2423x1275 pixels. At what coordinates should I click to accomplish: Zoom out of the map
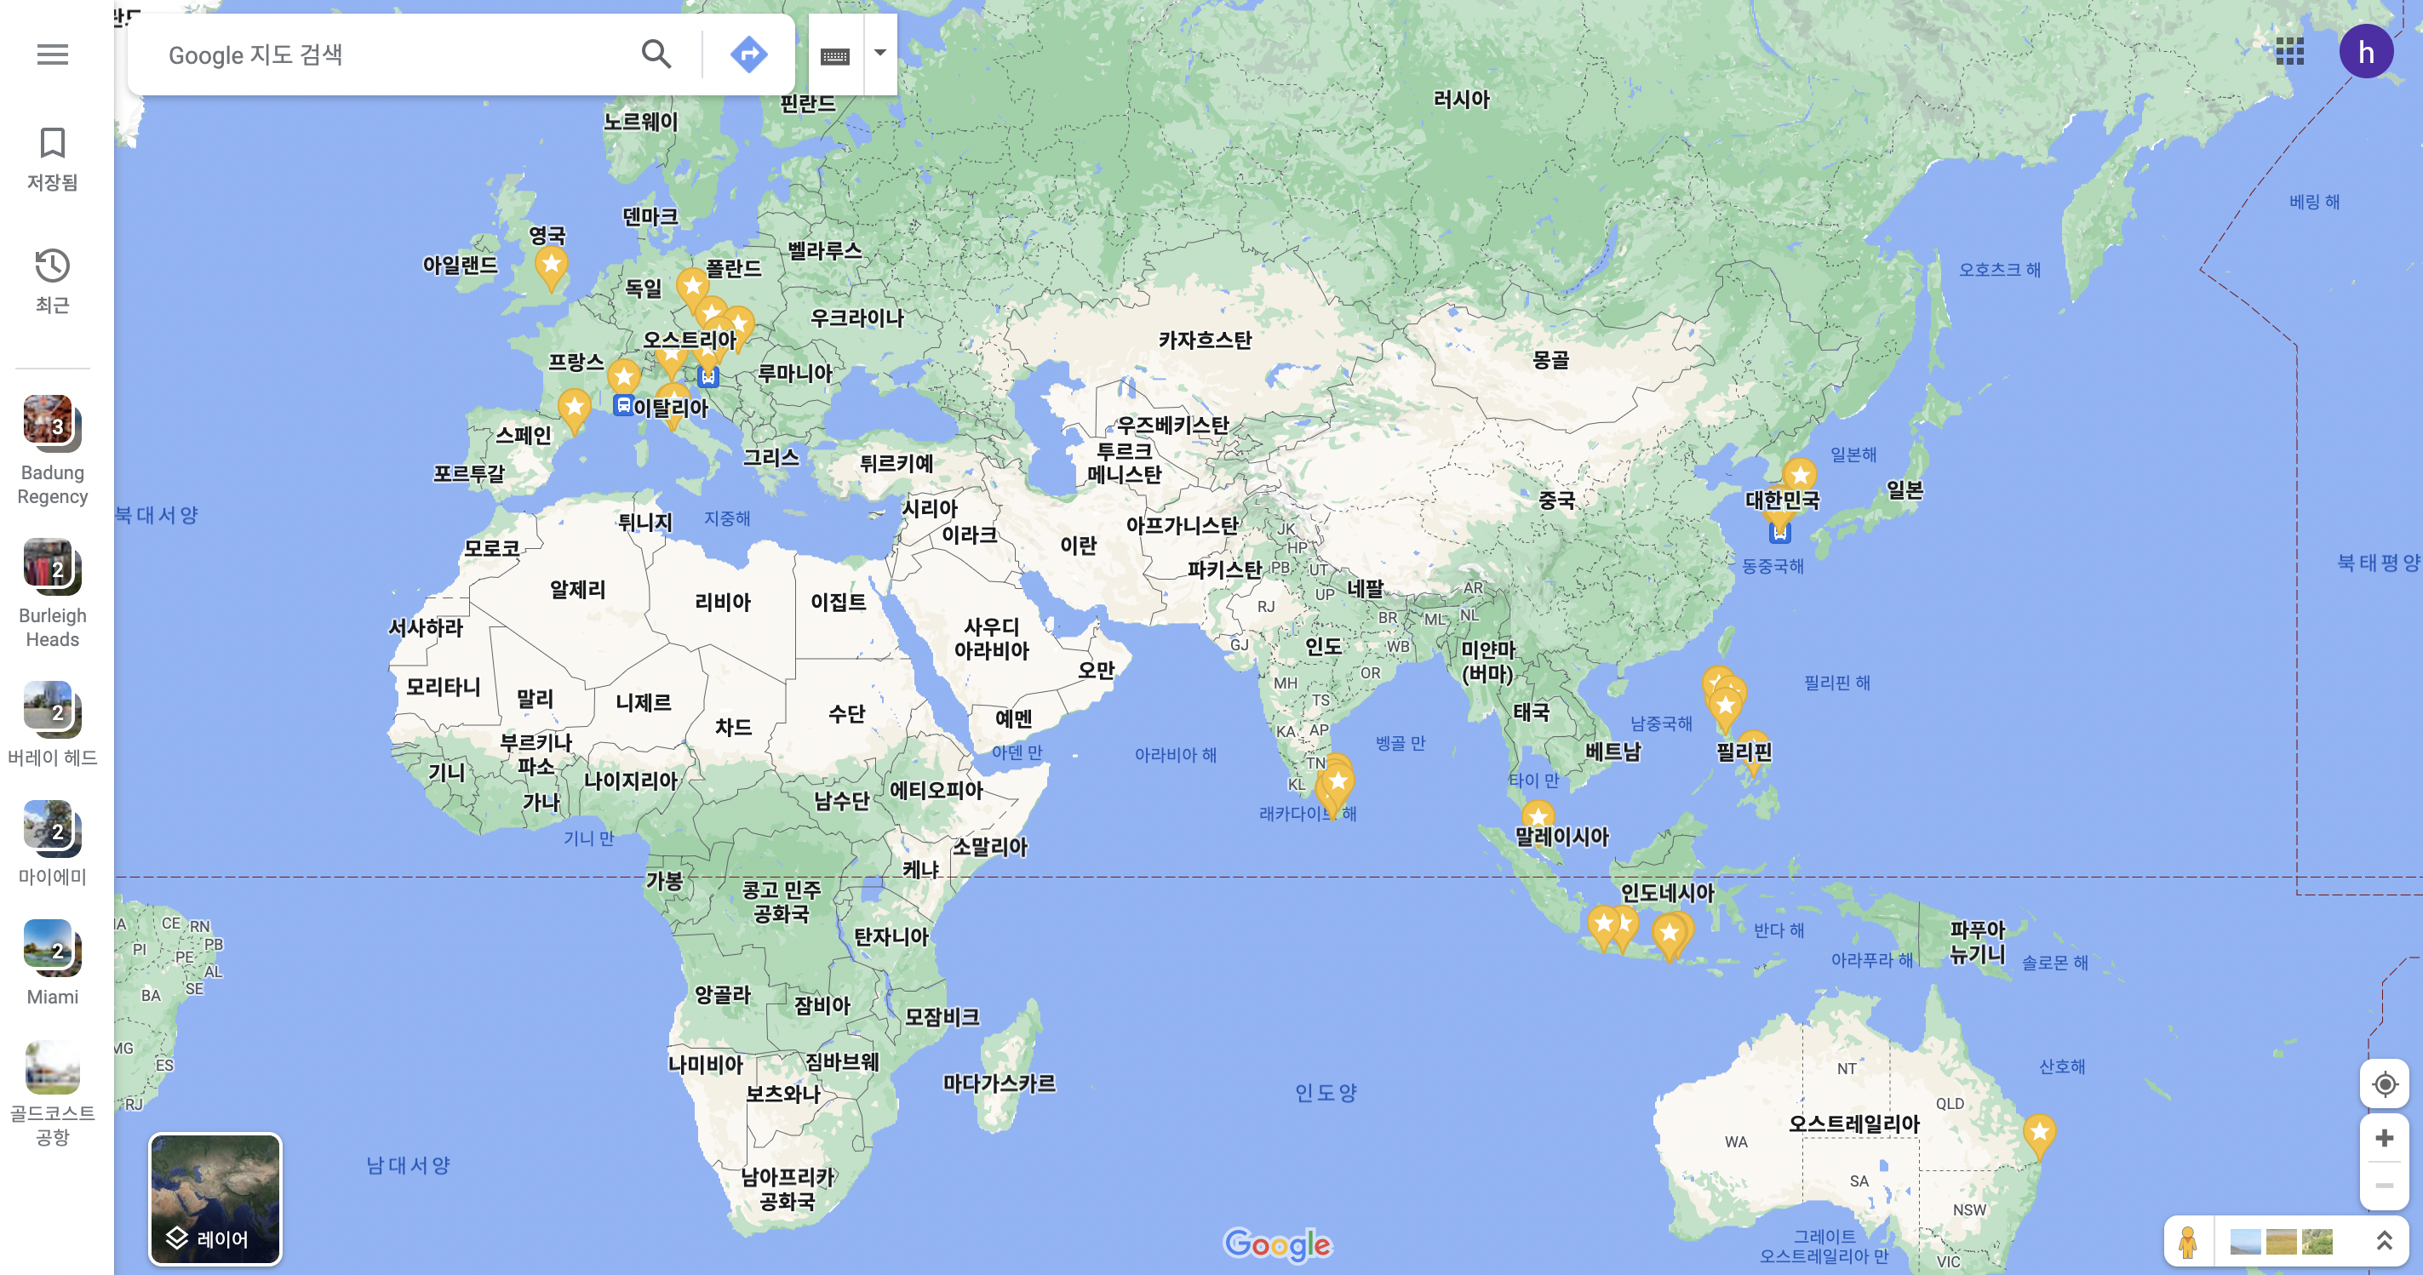(2384, 1186)
